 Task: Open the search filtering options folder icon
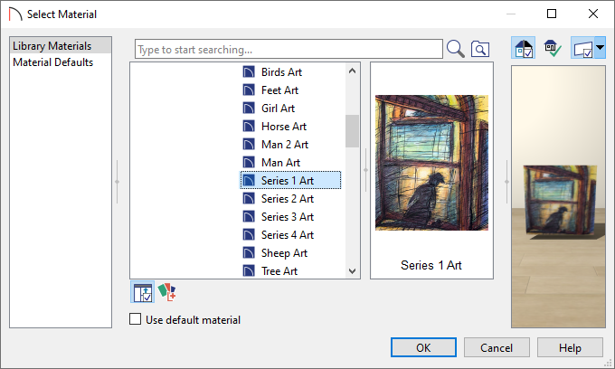click(x=480, y=49)
